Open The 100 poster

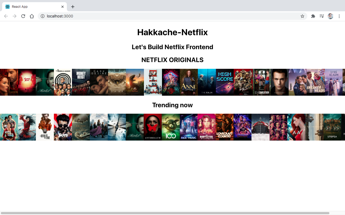(171, 127)
